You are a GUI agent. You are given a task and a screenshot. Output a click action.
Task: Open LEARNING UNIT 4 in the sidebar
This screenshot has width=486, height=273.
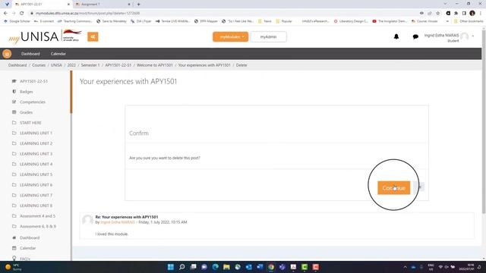(36, 164)
